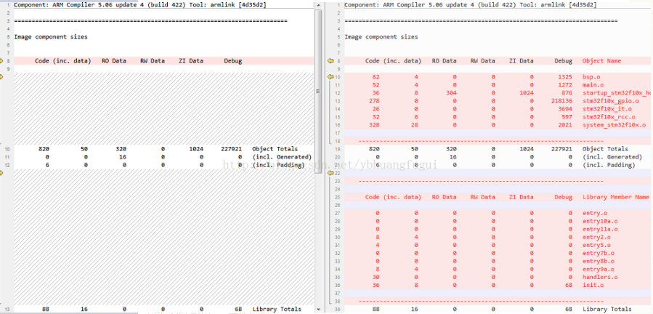Screen dimensions: 653x314
Task: Click the 'Library Member Name' header
Action: pyautogui.click(x=615, y=197)
